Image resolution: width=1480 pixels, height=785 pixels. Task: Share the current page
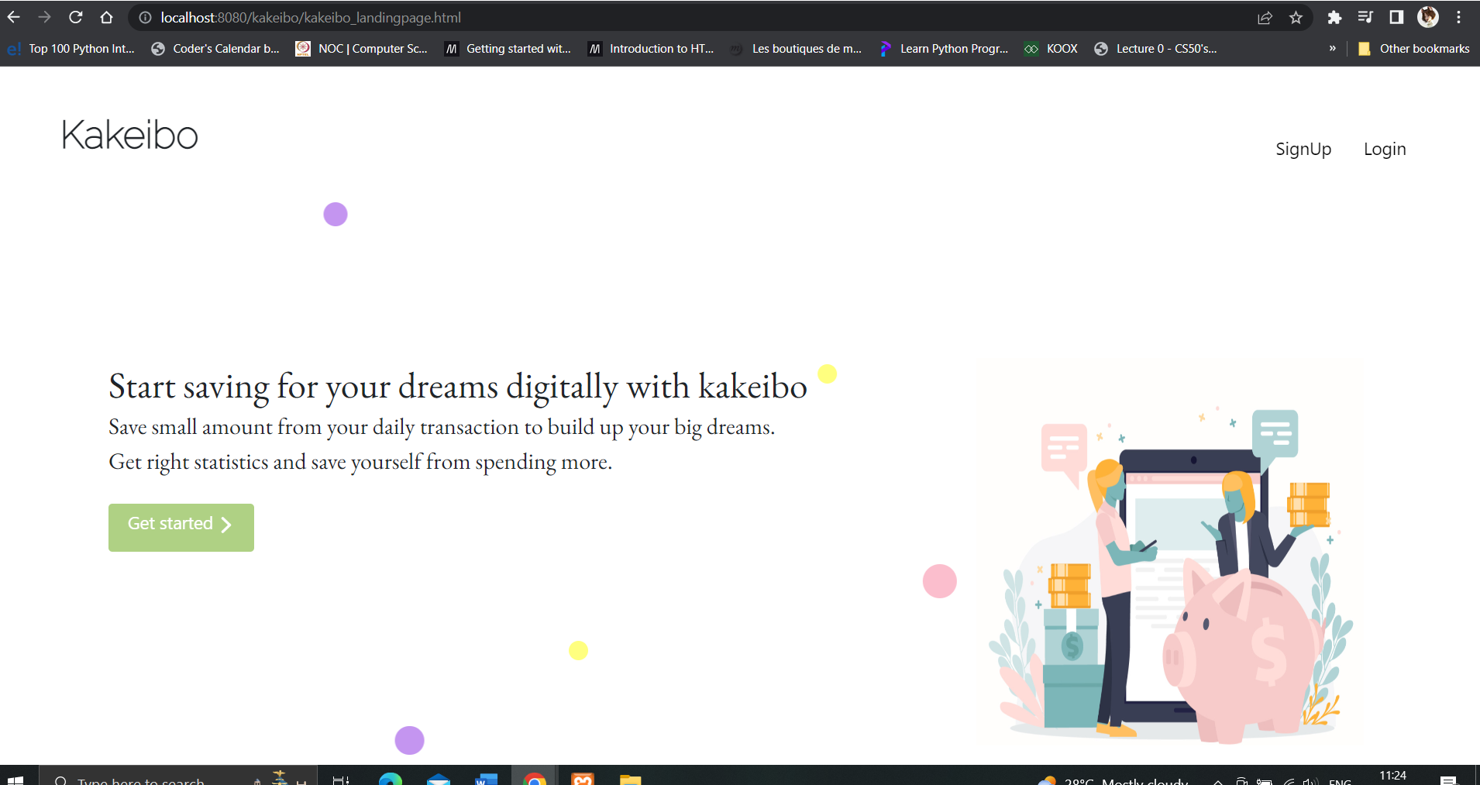point(1266,17)
